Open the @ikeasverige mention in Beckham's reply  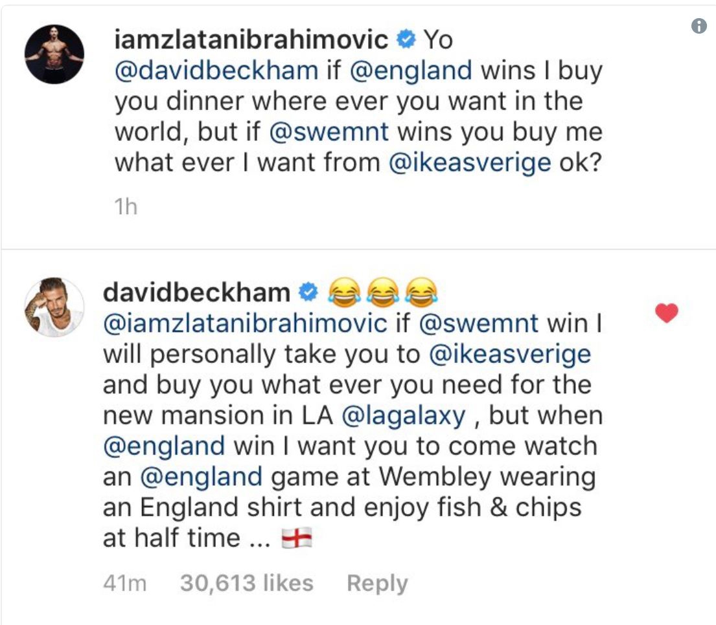click(x=510, y=354)
